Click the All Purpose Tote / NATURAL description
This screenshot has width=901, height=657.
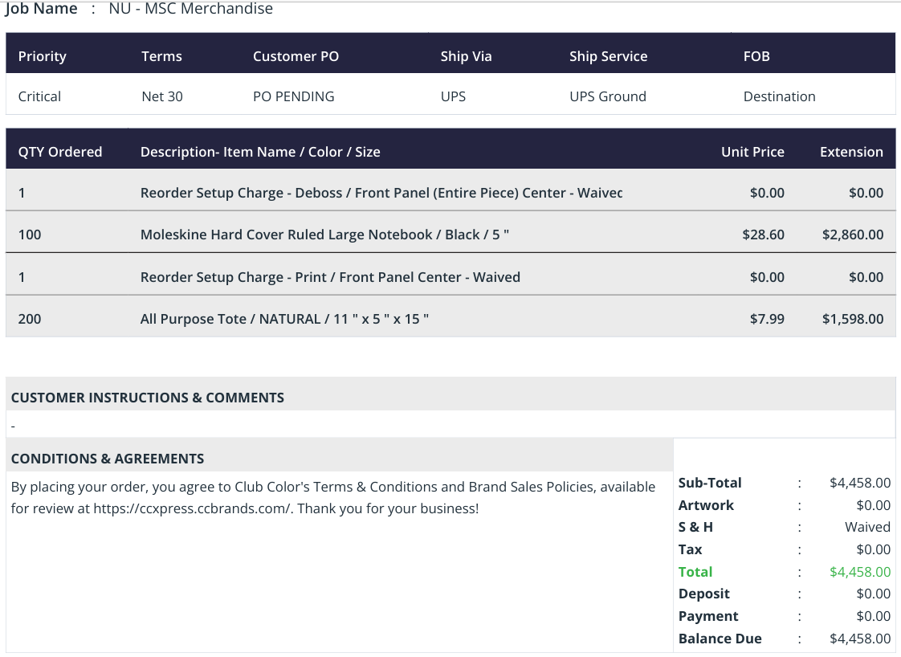coord(284,319)
